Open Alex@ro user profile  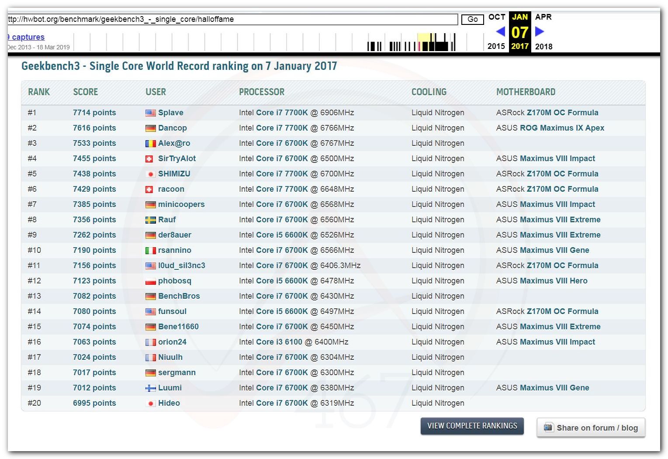coord(174,143)
